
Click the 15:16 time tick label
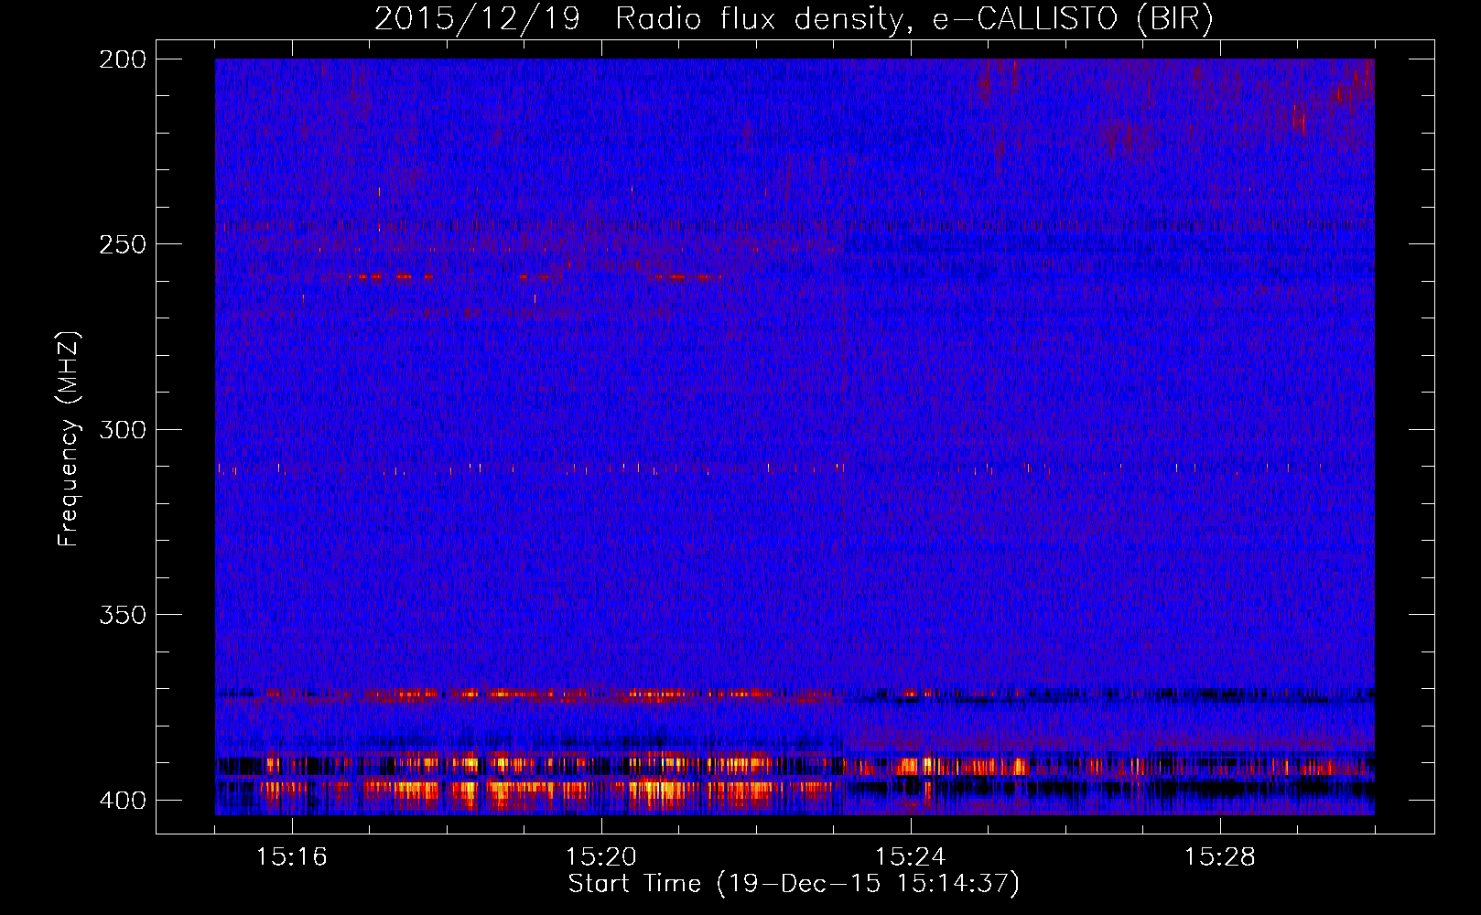point(292,856)
